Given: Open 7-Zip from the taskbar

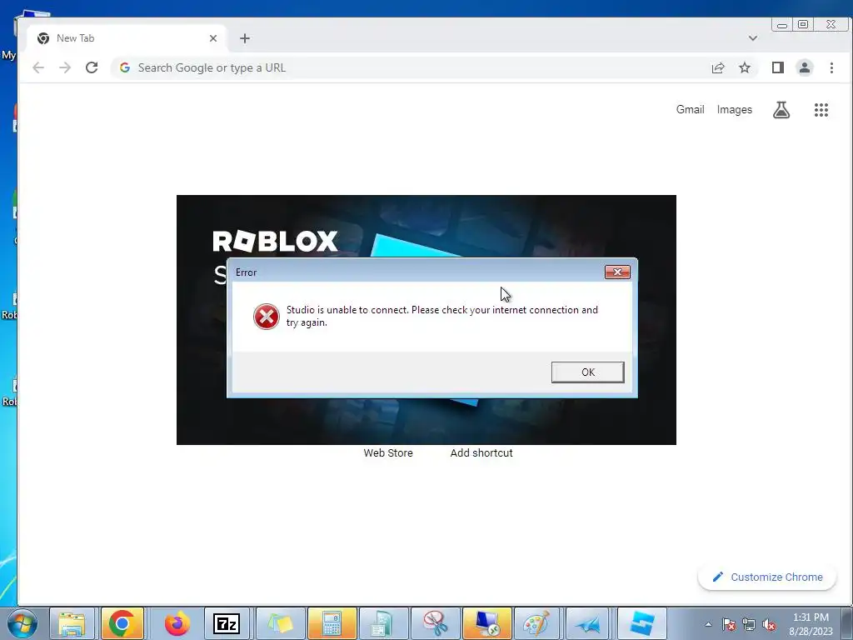Looking at the screenshot, I should point(227,623).
